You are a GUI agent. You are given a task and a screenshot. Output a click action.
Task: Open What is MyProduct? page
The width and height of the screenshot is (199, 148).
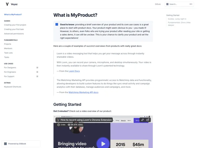click(x=13, y=14)
